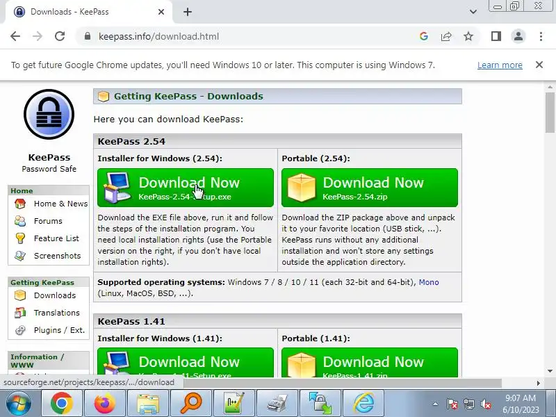556x417 pixels.
Task: Click the Downloads box icon in sidebar
Action: [x=20, y=295]
